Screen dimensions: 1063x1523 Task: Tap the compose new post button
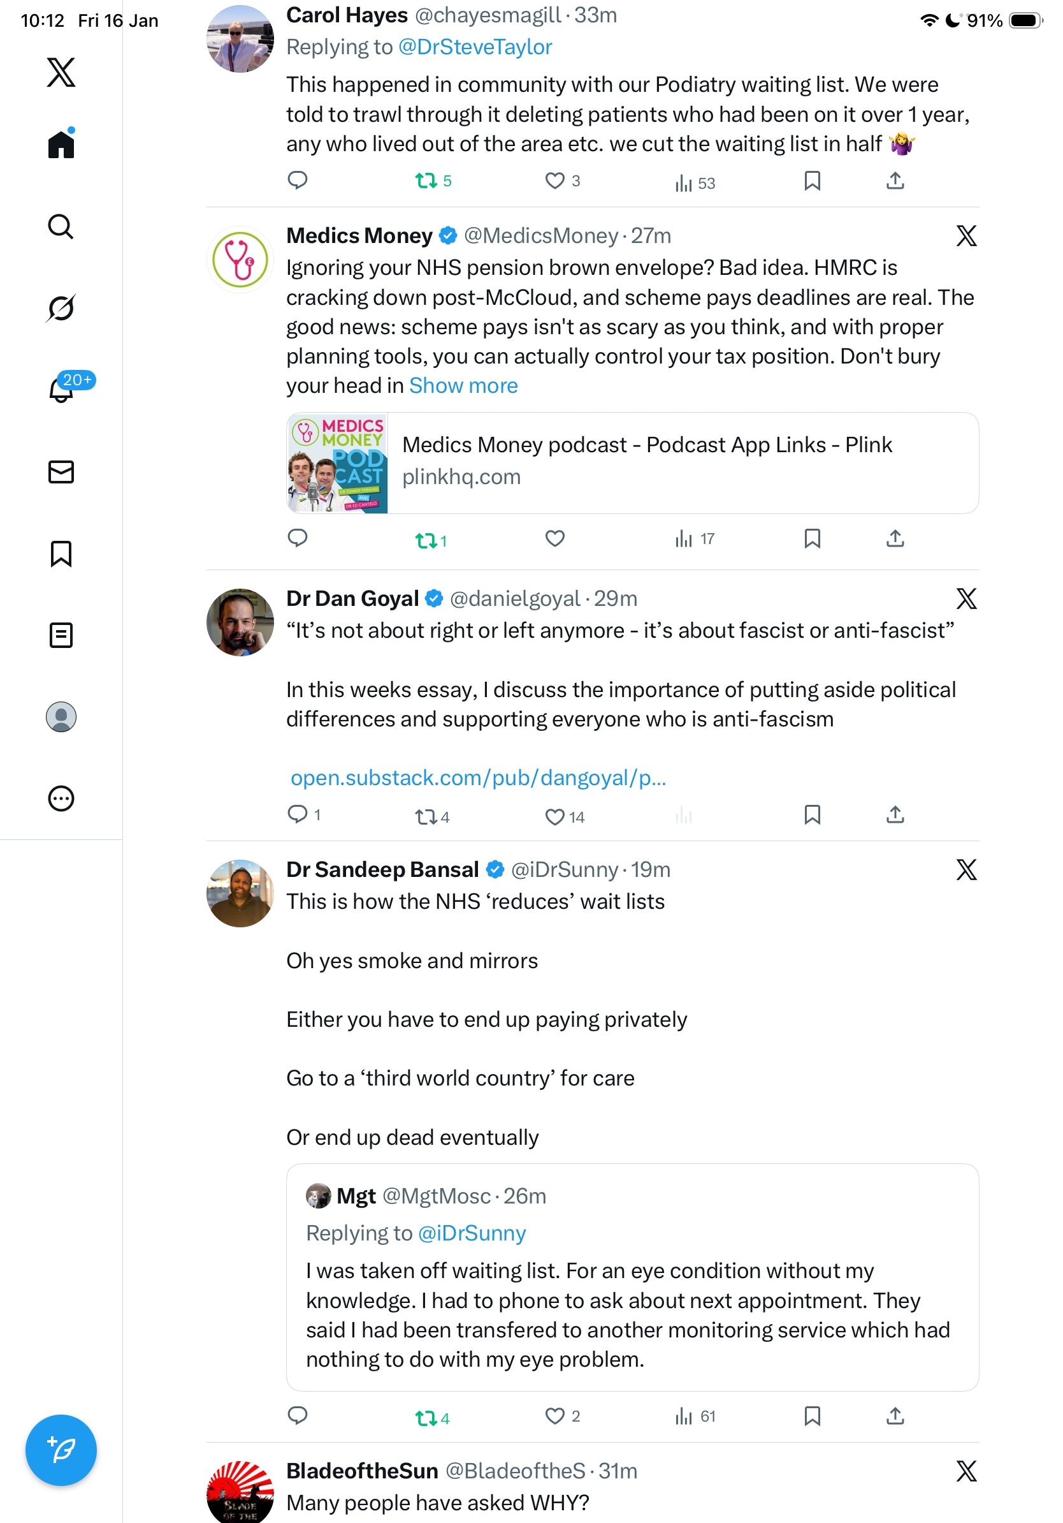click(x=61, y=1450)
